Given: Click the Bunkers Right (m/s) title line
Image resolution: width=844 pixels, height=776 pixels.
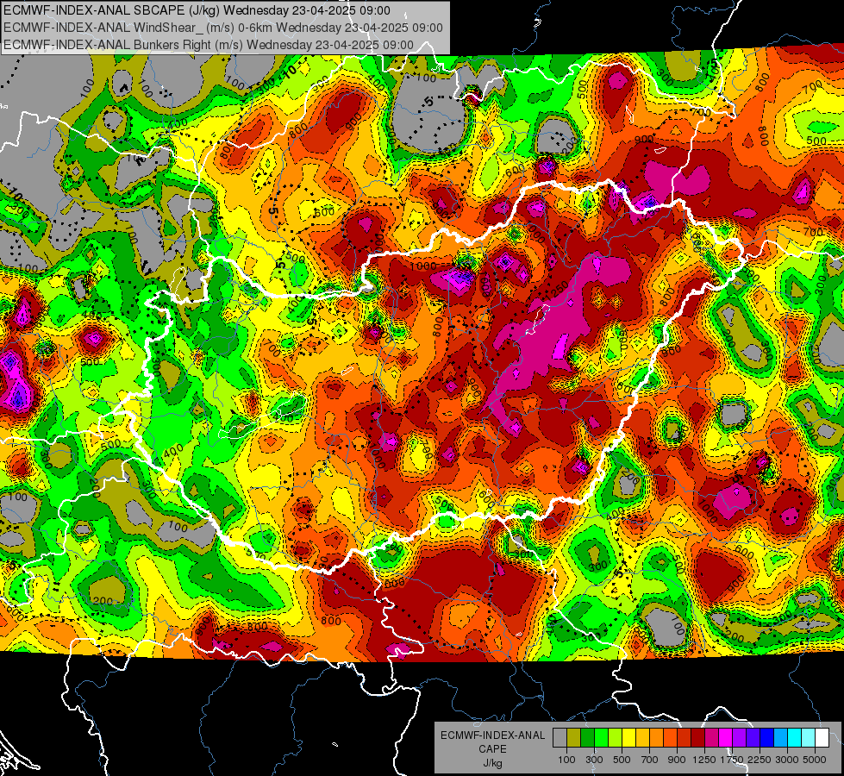Looking at the screenshot, I should [x=209, y=45].
